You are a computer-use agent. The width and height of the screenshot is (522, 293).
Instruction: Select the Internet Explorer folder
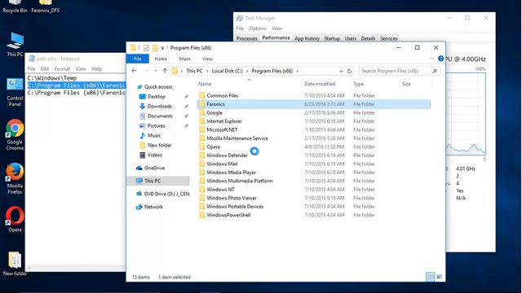[224, 121]
